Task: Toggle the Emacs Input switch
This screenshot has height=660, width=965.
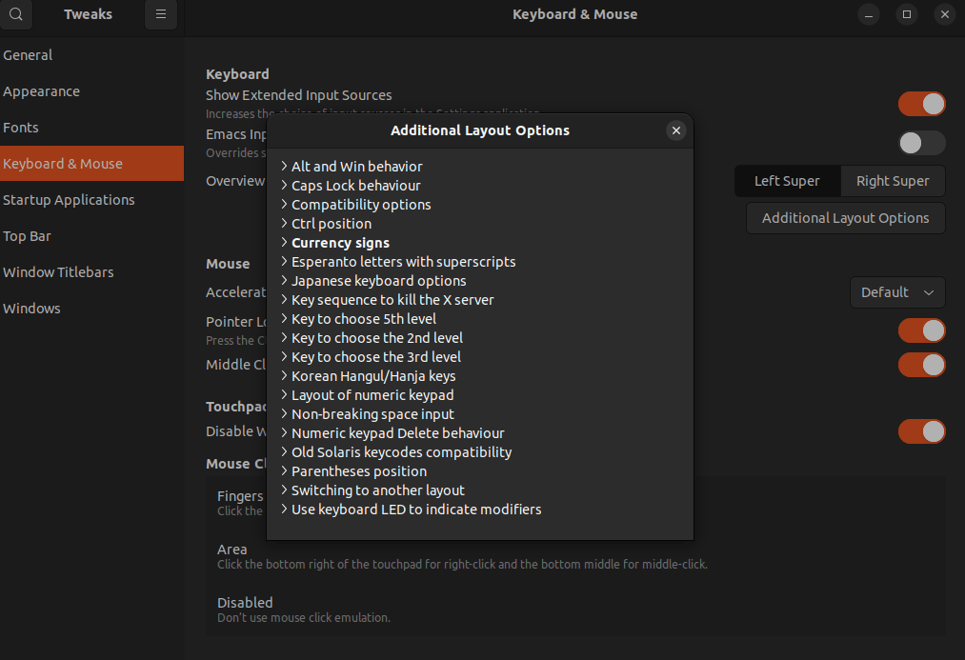Action: (921, 143)
